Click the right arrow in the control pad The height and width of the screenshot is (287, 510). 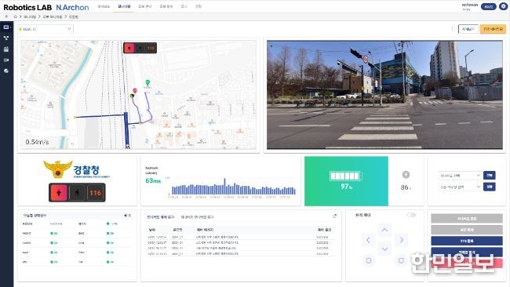point(401,240)
